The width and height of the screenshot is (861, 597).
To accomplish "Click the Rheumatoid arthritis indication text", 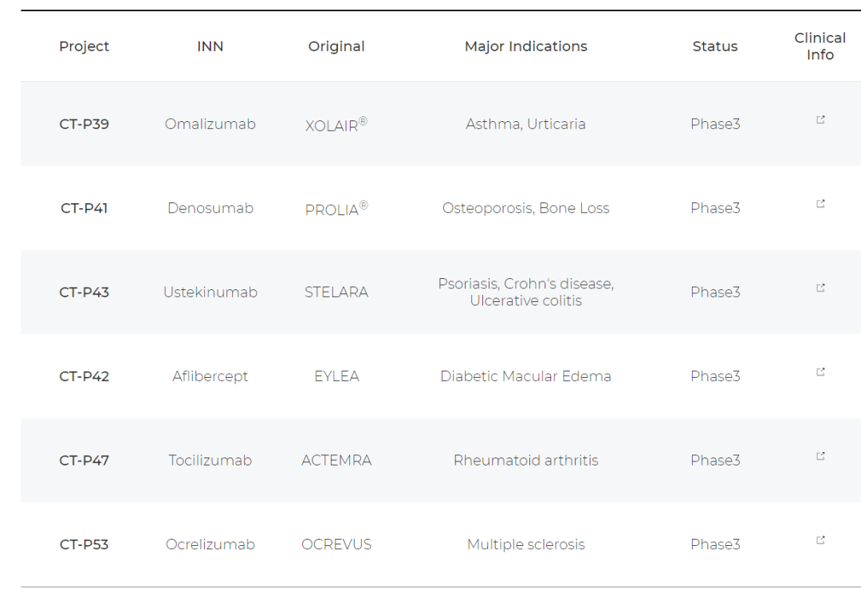I will (525, 461).
